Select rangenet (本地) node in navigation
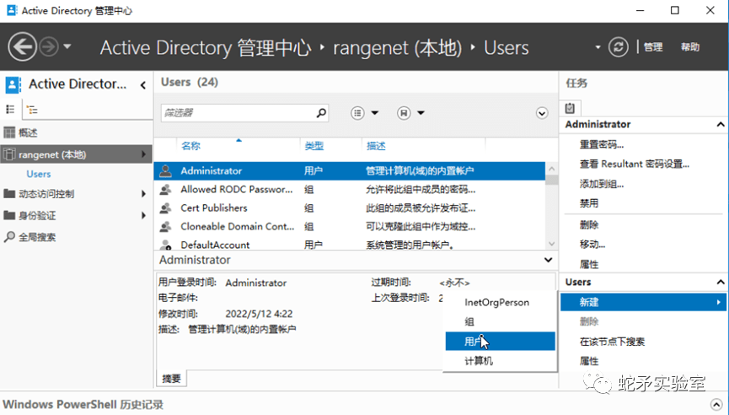729x415 pixels. [x=76, y=154]
